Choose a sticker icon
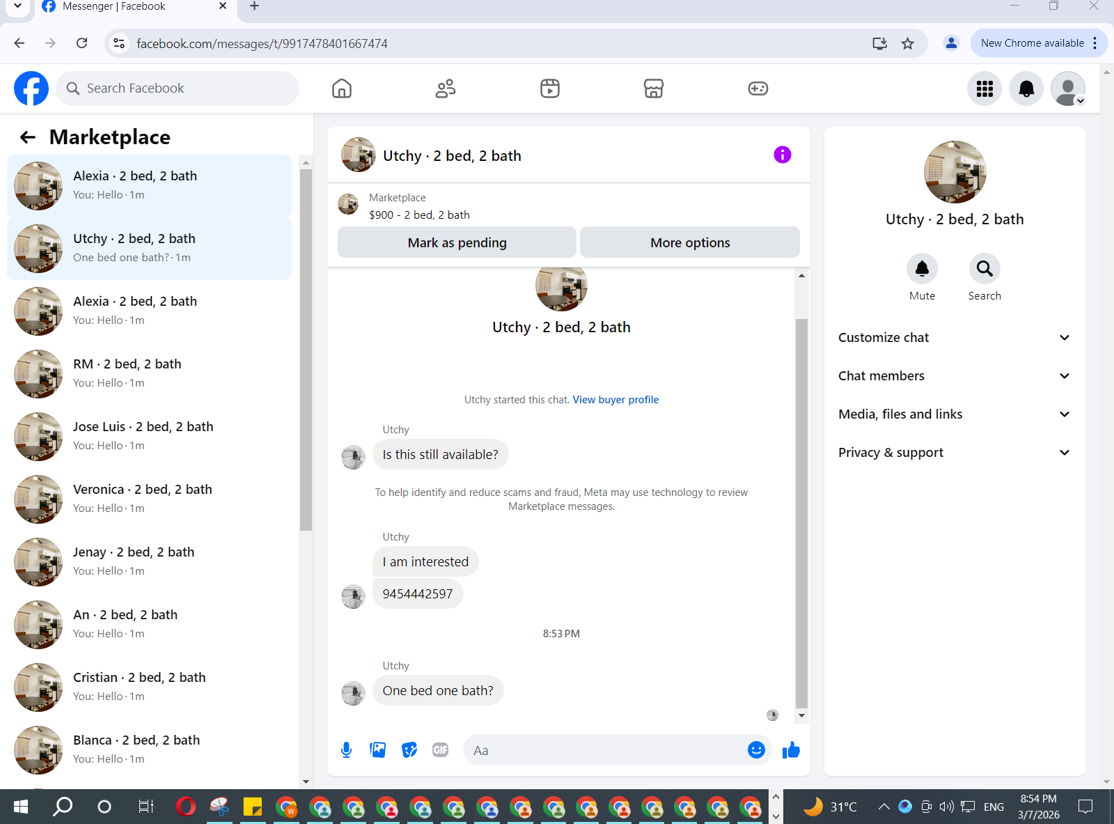Screen dimensions: 1114x824 coord(409,750)
